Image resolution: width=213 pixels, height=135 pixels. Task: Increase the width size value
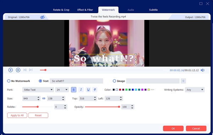pyautogui.click(x=38, y=97)
